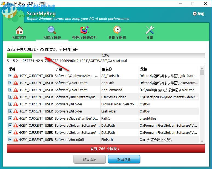Viewport: 212px width, 169px height.
Task: Click warning icon on AI_ExePath row
Action: pyautogui.click(x=16, y=76)
